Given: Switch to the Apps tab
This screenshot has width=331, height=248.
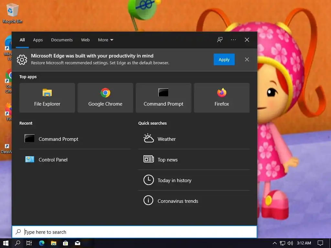Looking at the screenshot, I should pyautogui.click(x=38, y=40).
